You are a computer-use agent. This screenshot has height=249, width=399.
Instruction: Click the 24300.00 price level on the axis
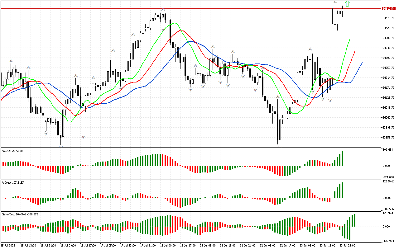(388, 58)
